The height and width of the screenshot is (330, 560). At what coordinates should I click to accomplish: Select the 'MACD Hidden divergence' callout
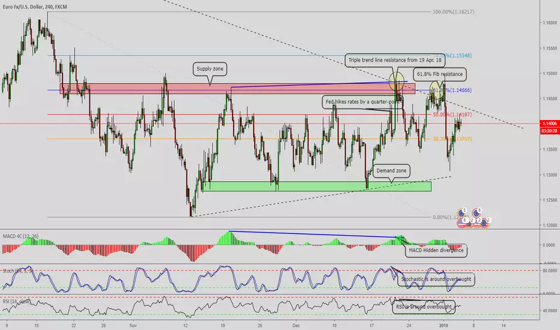click(436, 250)
